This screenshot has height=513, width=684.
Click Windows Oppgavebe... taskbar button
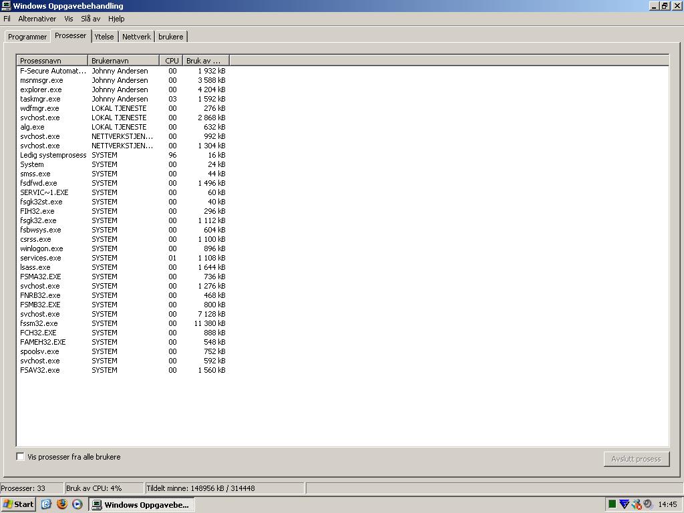coord(141,505)
